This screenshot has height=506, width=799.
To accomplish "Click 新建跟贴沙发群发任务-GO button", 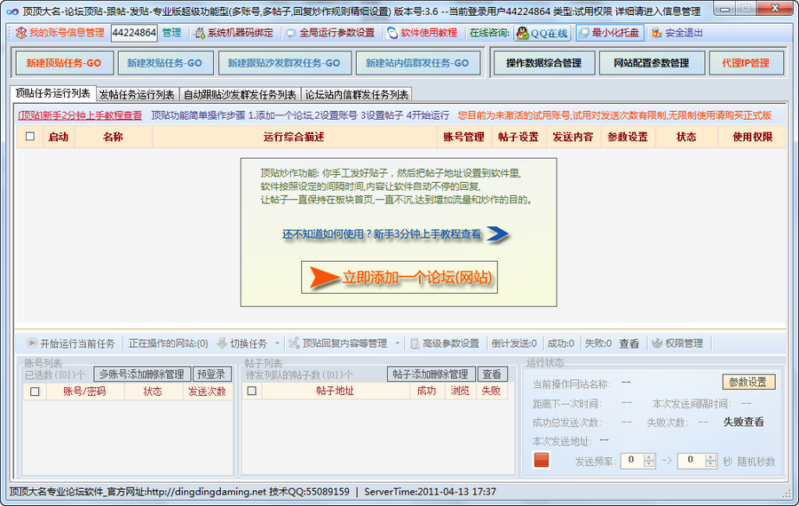I will [x=284, y=63].
